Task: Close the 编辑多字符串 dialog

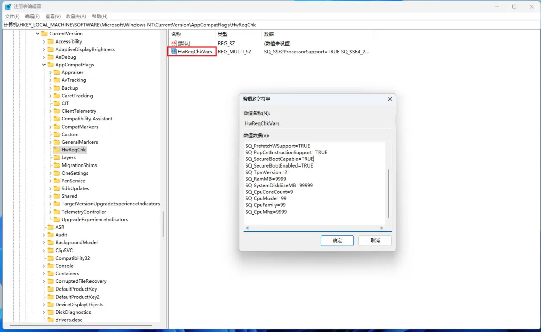Action: (390, 99)
